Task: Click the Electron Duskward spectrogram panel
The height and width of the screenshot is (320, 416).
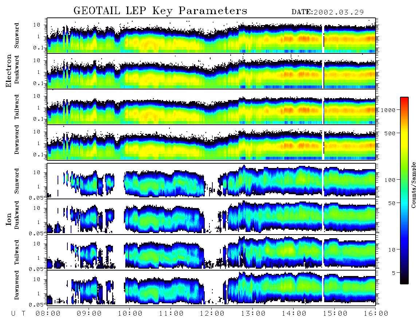Action: point(211,71)
